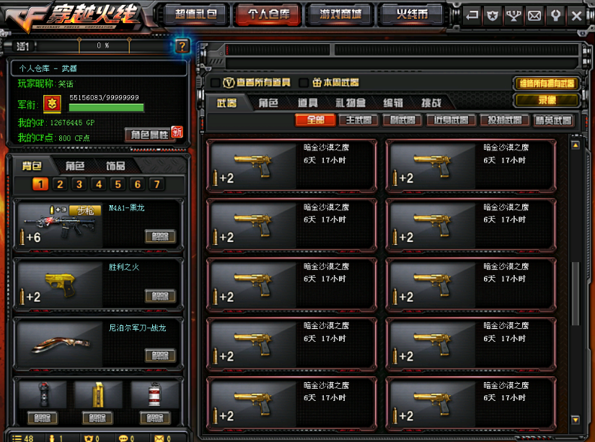595x442 pixels.
Task: Enable the 查看所有道具 checkbox
Action: [216, 83]
